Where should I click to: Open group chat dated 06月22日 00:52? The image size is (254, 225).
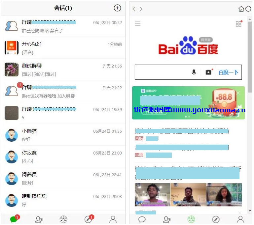pyautogui.click(x=63, y=26)
